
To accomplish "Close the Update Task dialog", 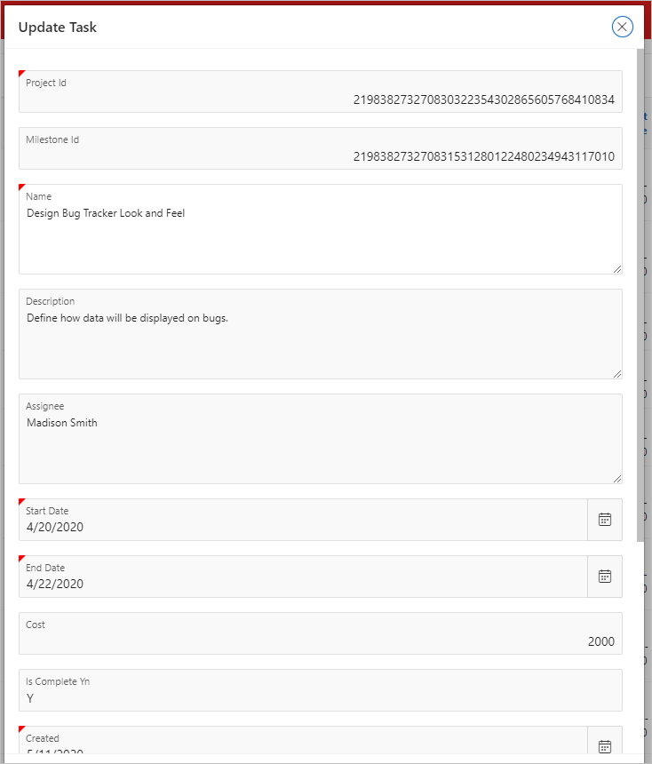I will point(622,27).
